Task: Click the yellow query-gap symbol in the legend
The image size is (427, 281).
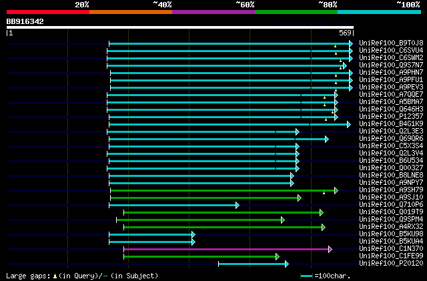Action: (55, 276)
